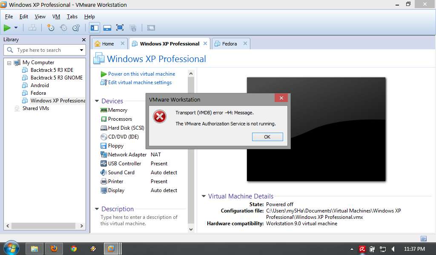The height and width of the screenshot is (255, 436).
Task: Select Windows XP Professional in library tree
Action: tap(57, 101)
